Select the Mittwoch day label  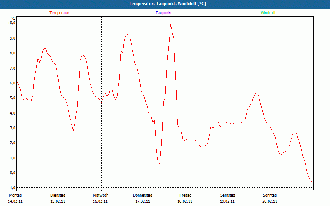101,195
